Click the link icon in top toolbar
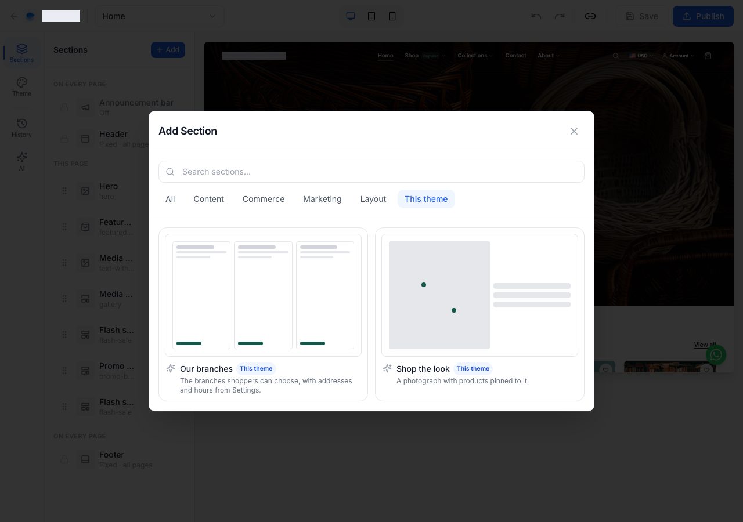 click(590, 16)
